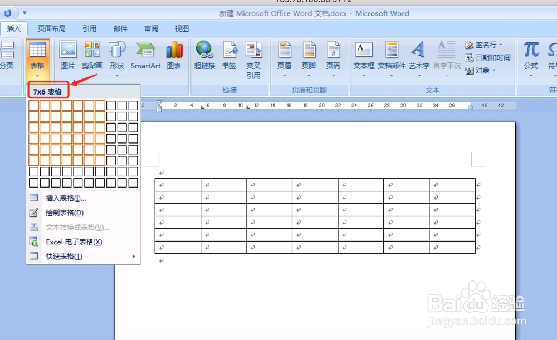The height and width of the screenshot is (340, 557).
Task: Click the Drop Cap (首字下沉) button
Action: pos(447,59)
